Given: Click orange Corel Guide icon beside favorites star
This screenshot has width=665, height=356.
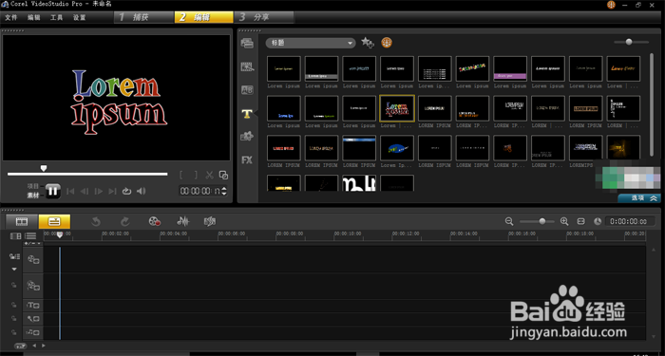Looking at the screenshot, I should coord(387,43).
